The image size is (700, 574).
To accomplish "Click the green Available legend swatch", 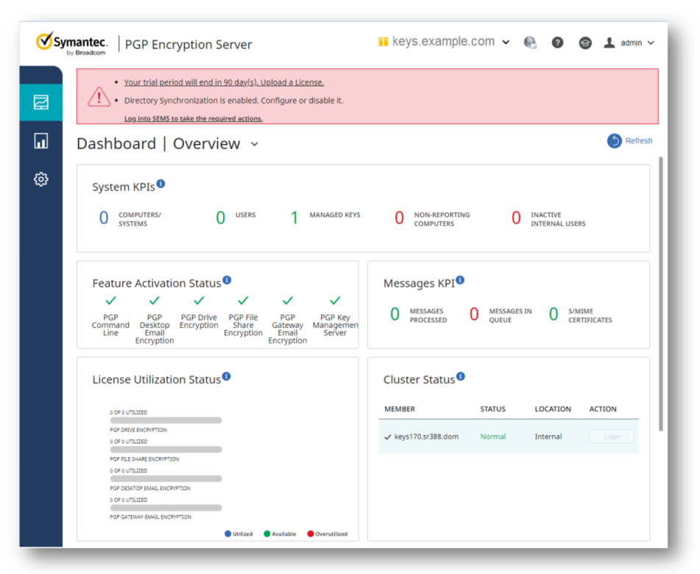I will [267, 534].
